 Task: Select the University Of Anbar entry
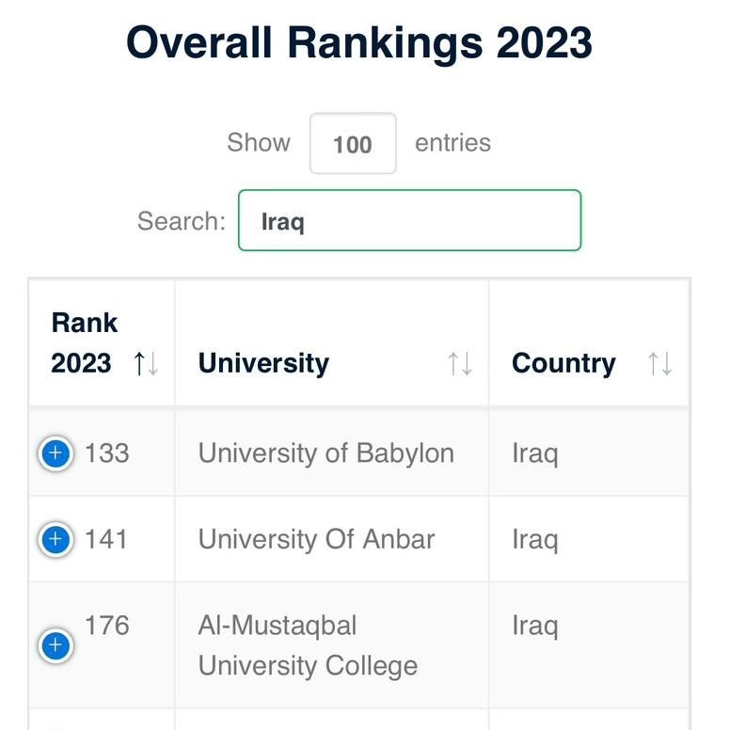point(316,540)
